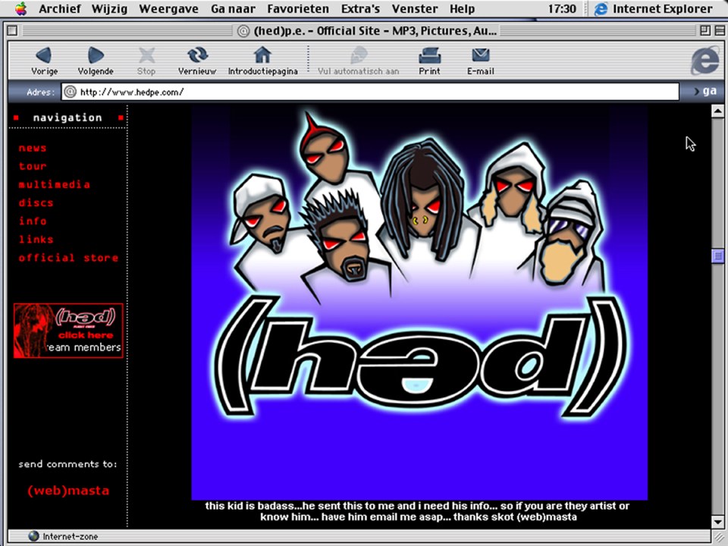Click the scrollbar up arrow
The height and width of the screenshot is (546, 728).
point(717,111)
